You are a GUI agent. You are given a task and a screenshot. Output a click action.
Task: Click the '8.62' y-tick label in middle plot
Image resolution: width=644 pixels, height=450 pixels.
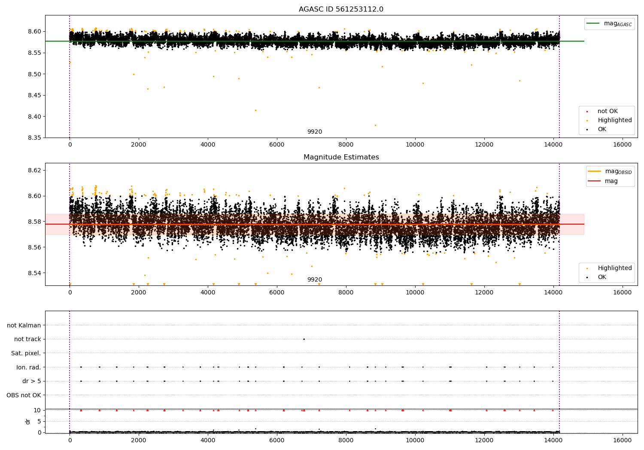[x=35, y=170]
